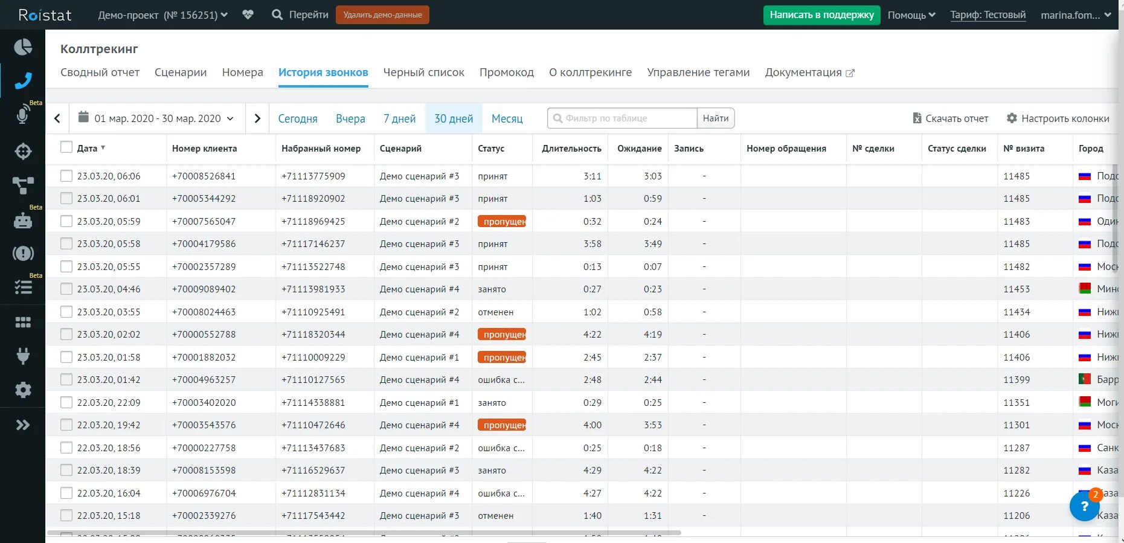Click the Фильтр по таблице input field
Image resolution: width=1124 pixels, height=543 pixels.
click(x=622, y=118)
